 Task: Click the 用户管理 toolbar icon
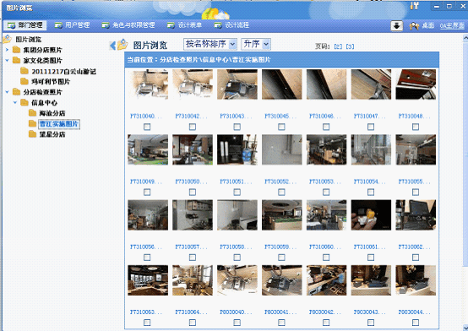tap(58, 25)
